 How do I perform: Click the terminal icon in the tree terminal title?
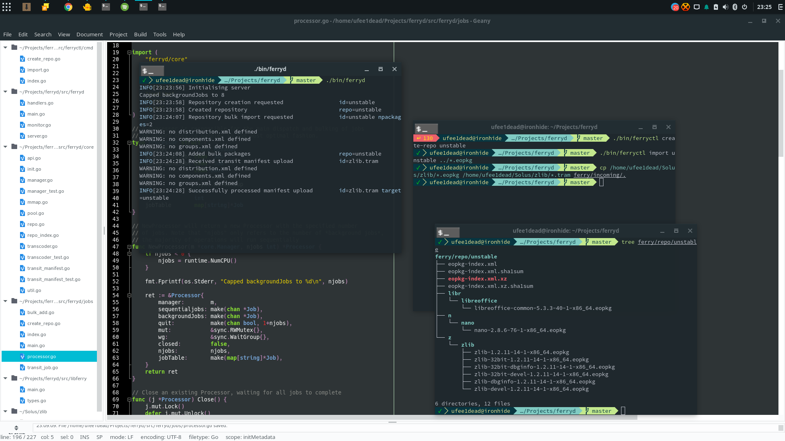click(448, 232)
